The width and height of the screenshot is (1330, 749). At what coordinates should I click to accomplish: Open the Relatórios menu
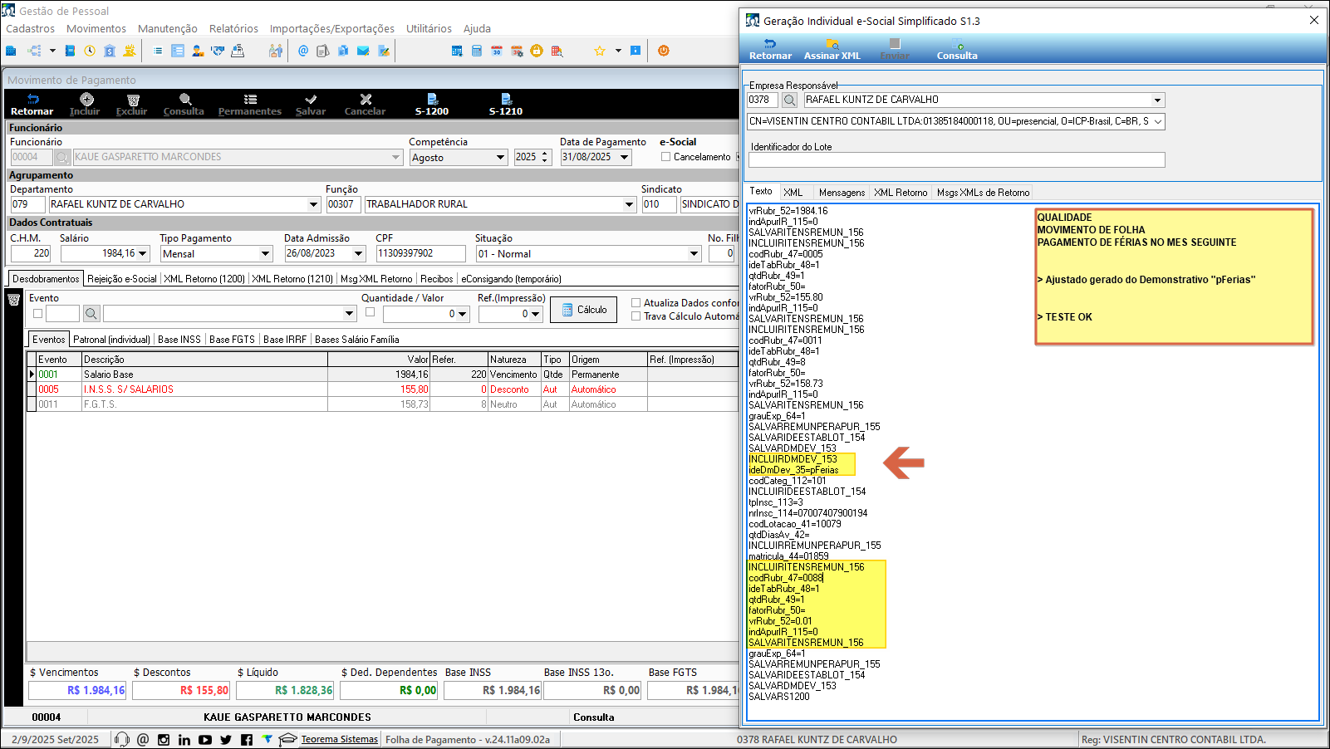[x=233, y=28]
